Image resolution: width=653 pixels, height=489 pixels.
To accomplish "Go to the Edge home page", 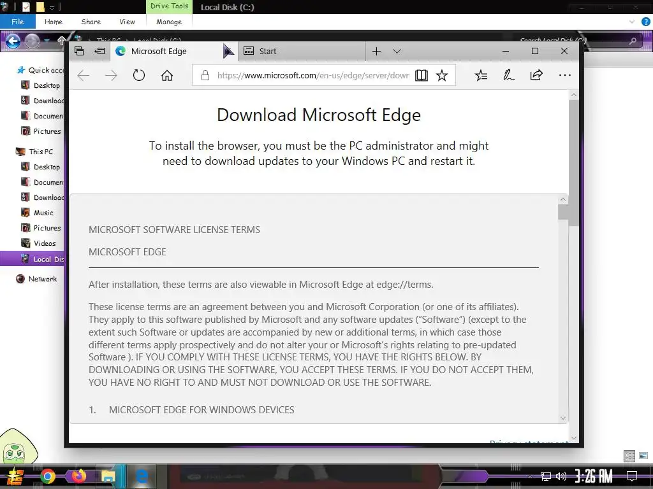I will pyautogui.click(x=167, y=75).
